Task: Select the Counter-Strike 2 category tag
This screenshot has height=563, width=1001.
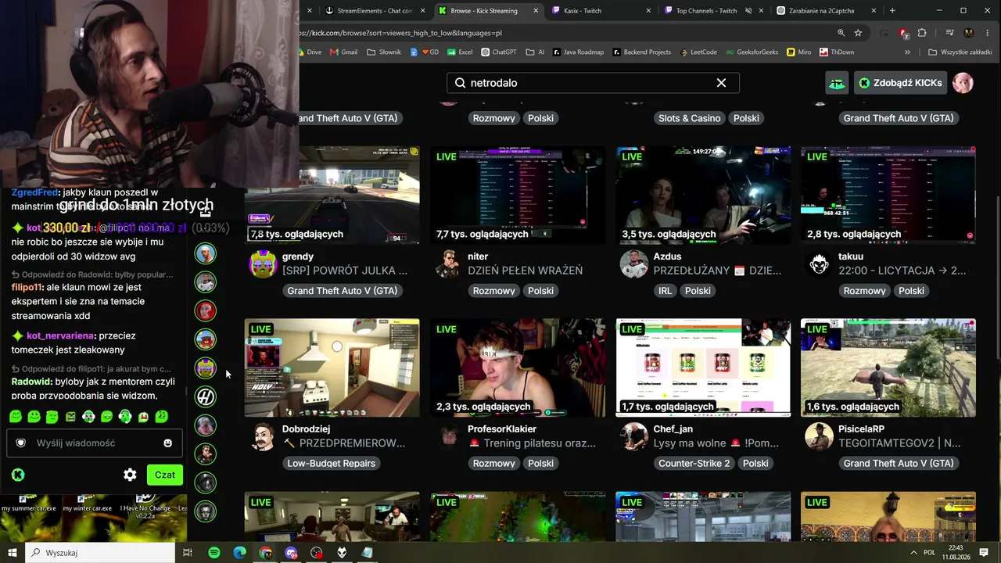Action: 694,464
